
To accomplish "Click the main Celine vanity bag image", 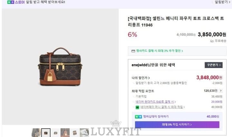I will pos(60,67).
